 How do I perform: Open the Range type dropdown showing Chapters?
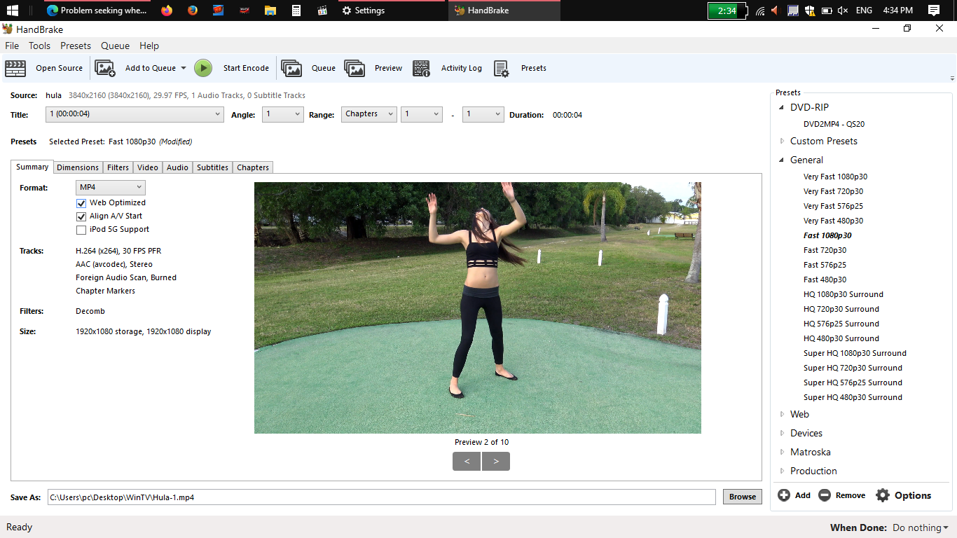pyautogui.click(x=369, y=114)
